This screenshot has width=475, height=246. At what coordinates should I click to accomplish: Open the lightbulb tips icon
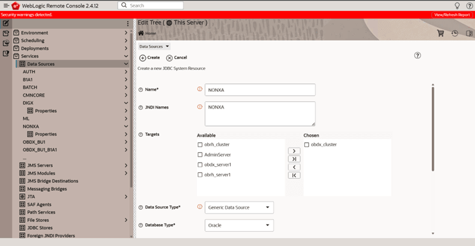point(457,5)
